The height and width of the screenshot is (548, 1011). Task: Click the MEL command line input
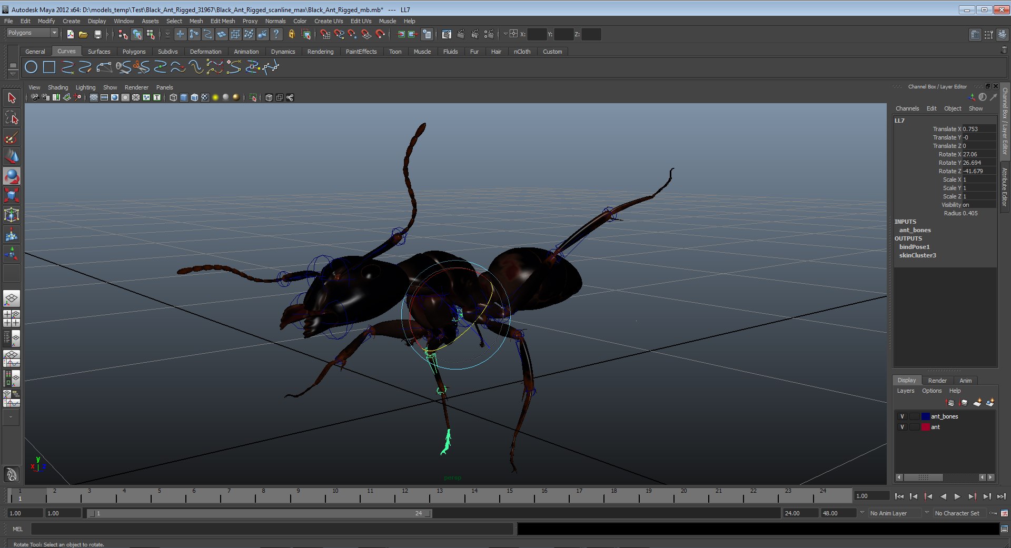point(272,529)
